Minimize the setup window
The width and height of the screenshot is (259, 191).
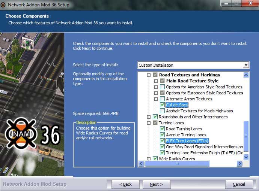[226, 3]
